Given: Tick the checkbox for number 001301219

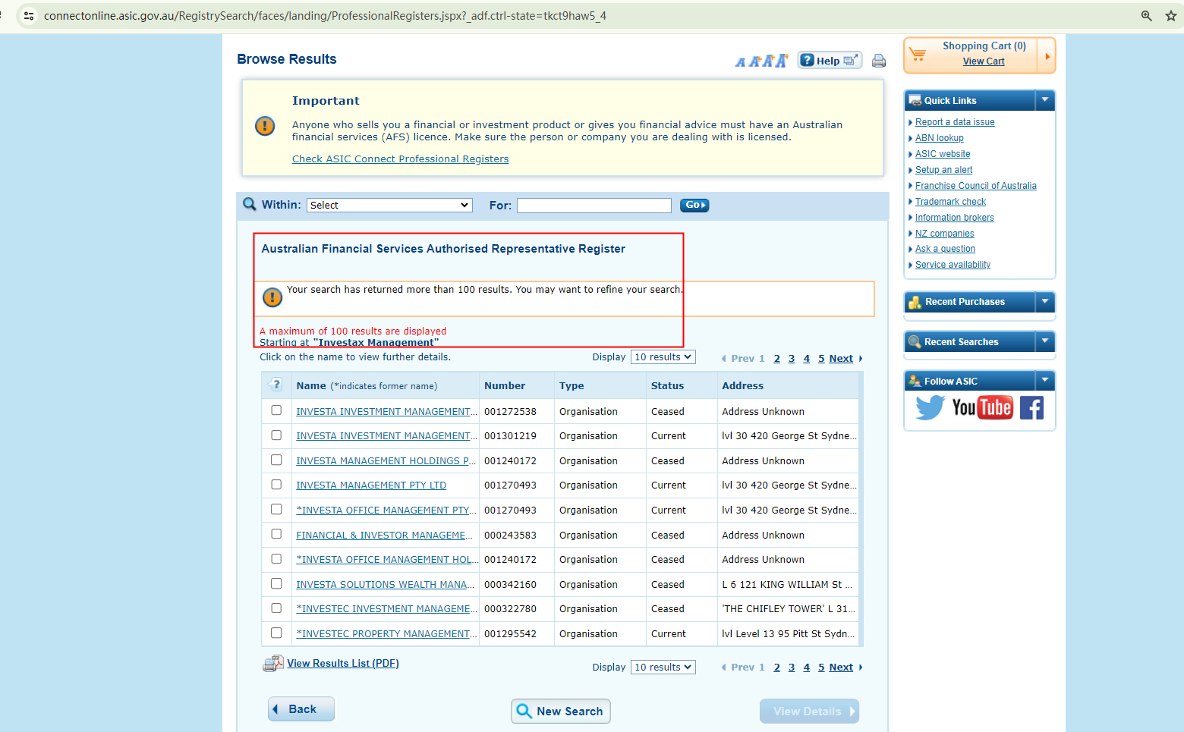Looking at the screenshot, I should 276,435.
